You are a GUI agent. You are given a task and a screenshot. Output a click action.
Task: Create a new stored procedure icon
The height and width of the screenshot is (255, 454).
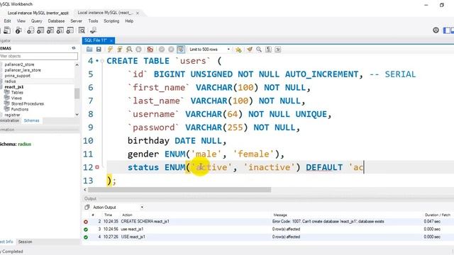(60, 30)
